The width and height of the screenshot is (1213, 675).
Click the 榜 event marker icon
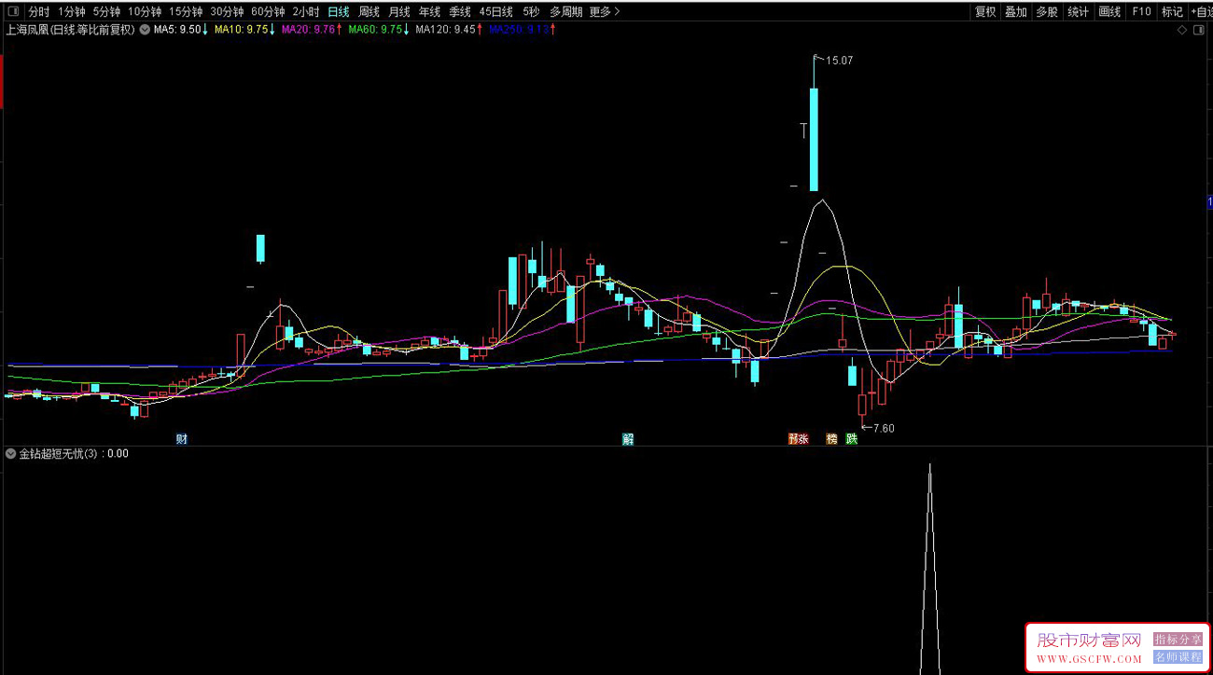coord(831,439)
